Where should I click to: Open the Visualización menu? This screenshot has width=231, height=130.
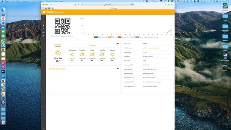[26, 1]
